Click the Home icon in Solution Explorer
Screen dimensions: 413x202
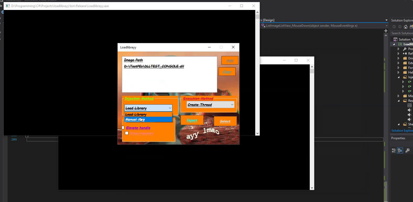(406, 27)
